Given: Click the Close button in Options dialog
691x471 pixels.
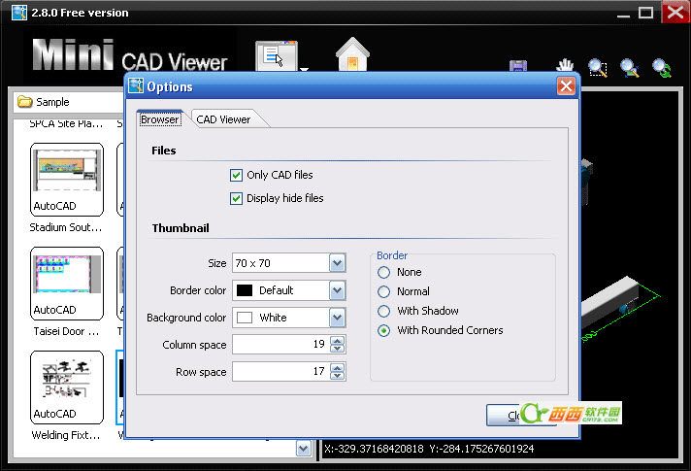Looking at the screenshot, I should pos(521,416).
